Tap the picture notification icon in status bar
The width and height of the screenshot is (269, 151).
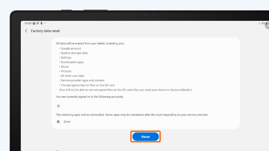click(x=34, y=23)
